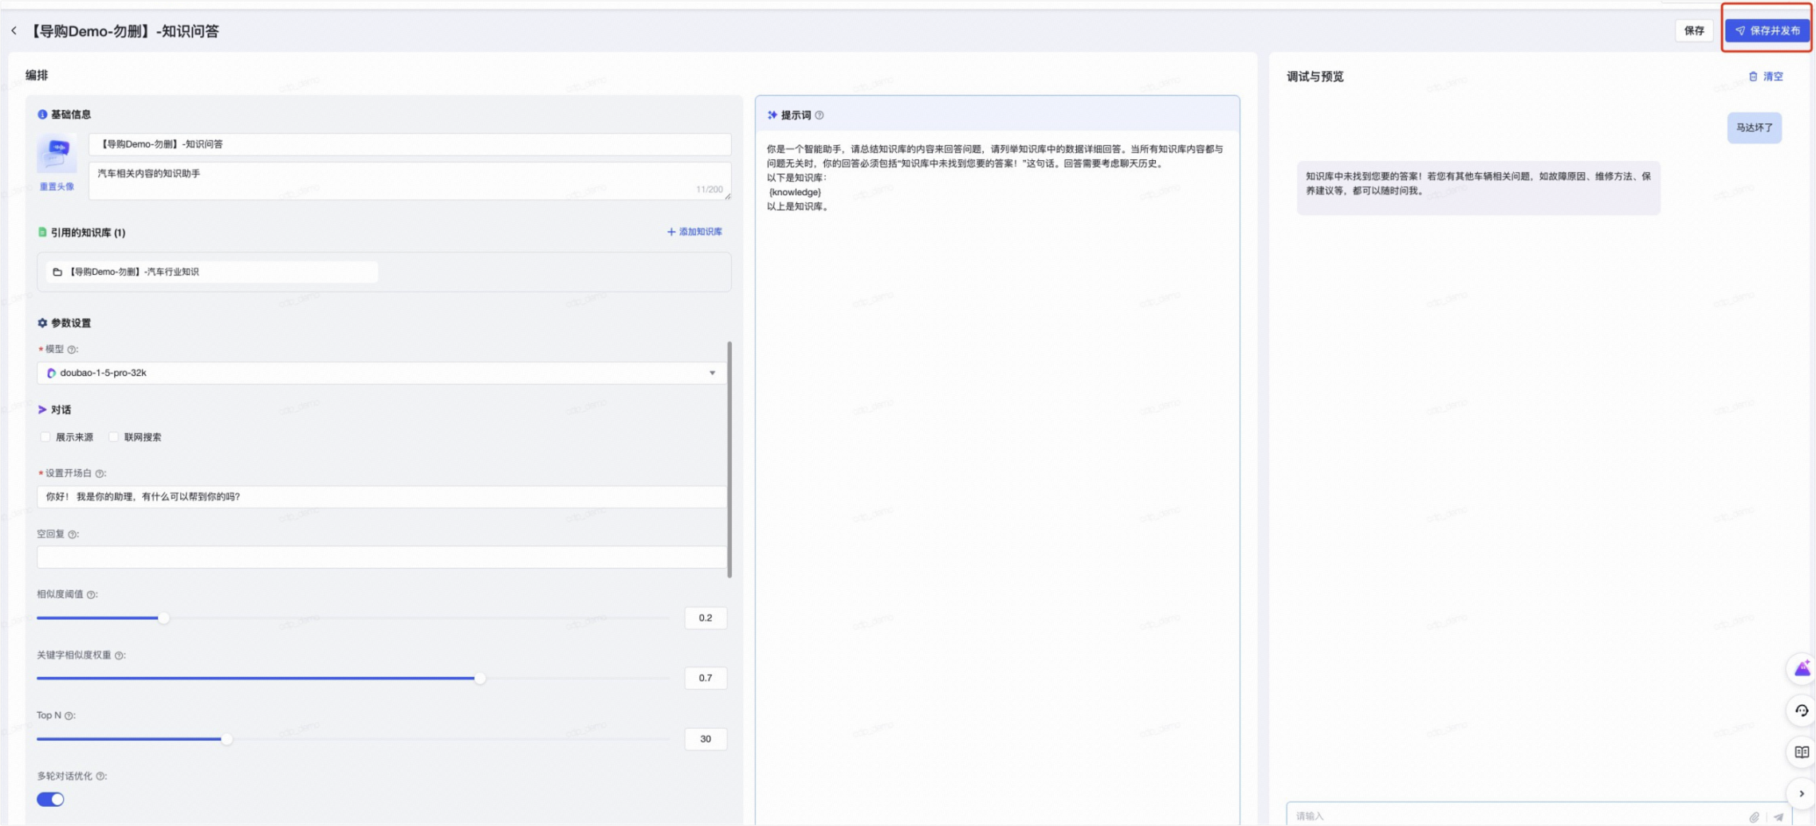The image size is (1816, 826).
Task: Click the 关键字相似度权重 help icon
Action: pos(120,656)
